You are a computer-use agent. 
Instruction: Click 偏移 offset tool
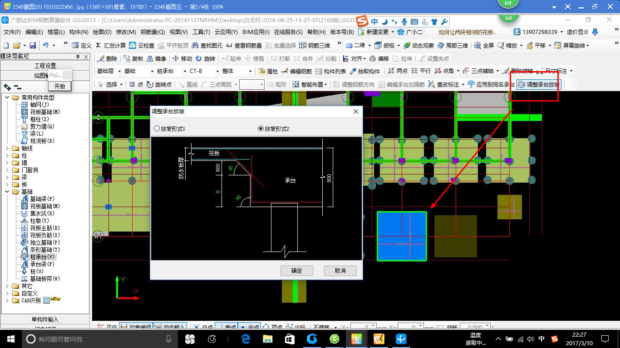pyautogui.click(x=379, y=58)
